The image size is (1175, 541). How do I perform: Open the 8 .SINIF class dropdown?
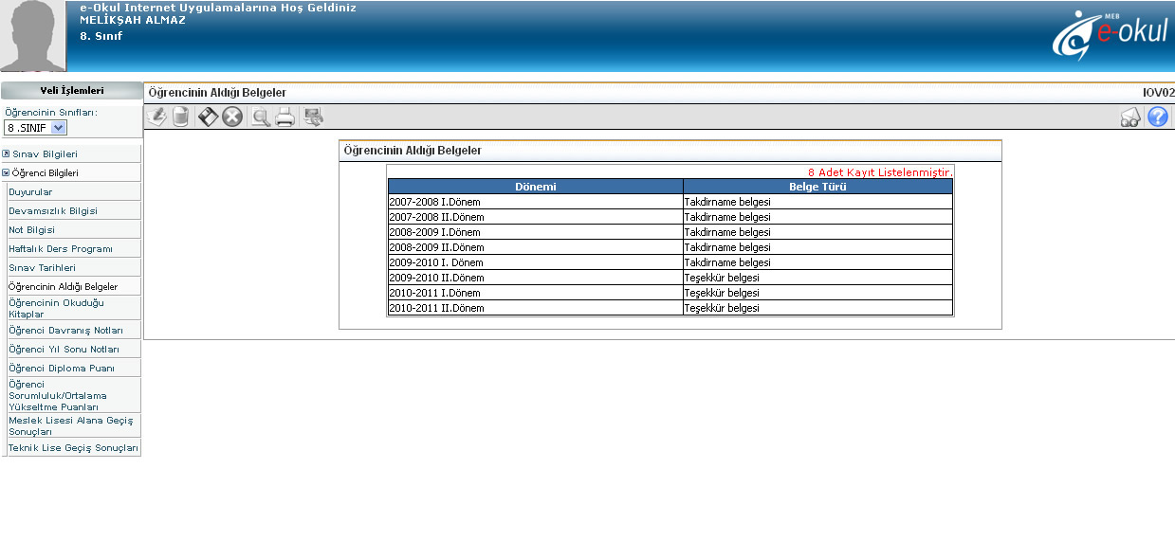35,127
